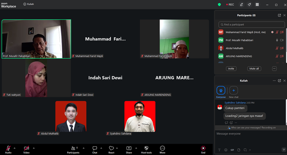Open the annotation pen icon in title bar
The width and height of the screenshot is (287, 155).
(x=241, y=5)
